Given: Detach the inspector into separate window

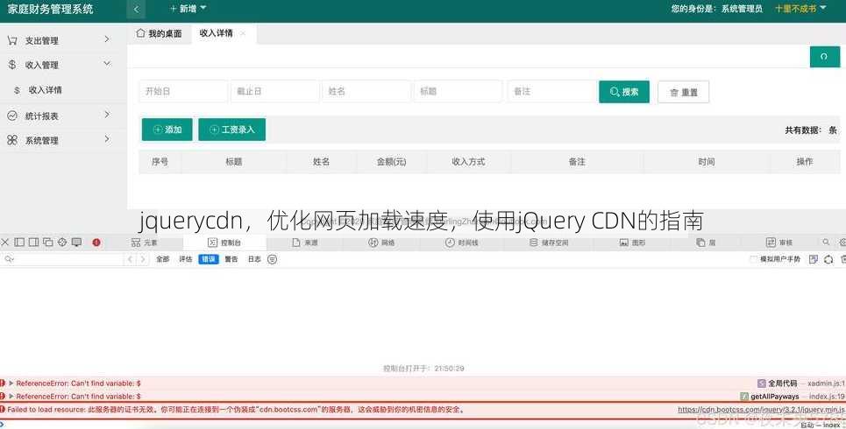Looking at the screenshot, I should coord(48,243).
